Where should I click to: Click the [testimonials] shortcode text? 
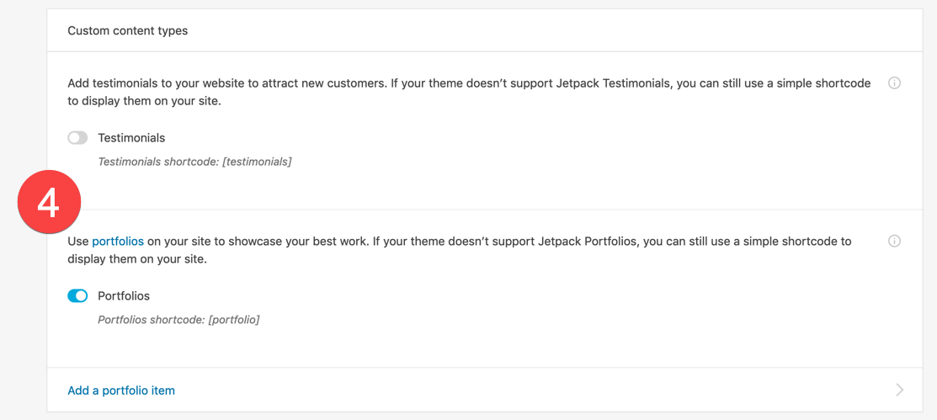click(257, 162)
